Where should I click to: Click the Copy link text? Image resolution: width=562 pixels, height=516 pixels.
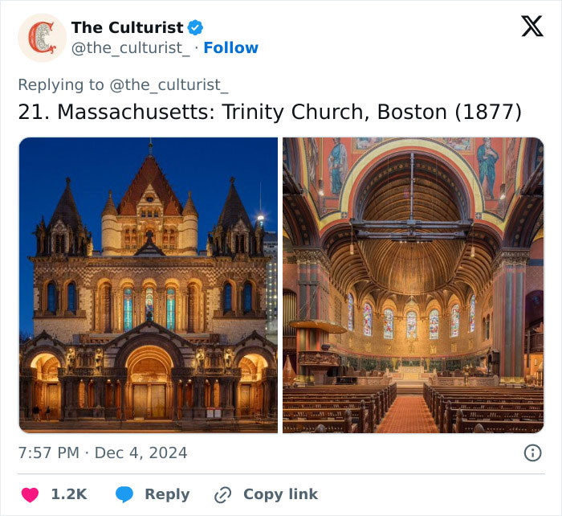[x=280, y=494]
